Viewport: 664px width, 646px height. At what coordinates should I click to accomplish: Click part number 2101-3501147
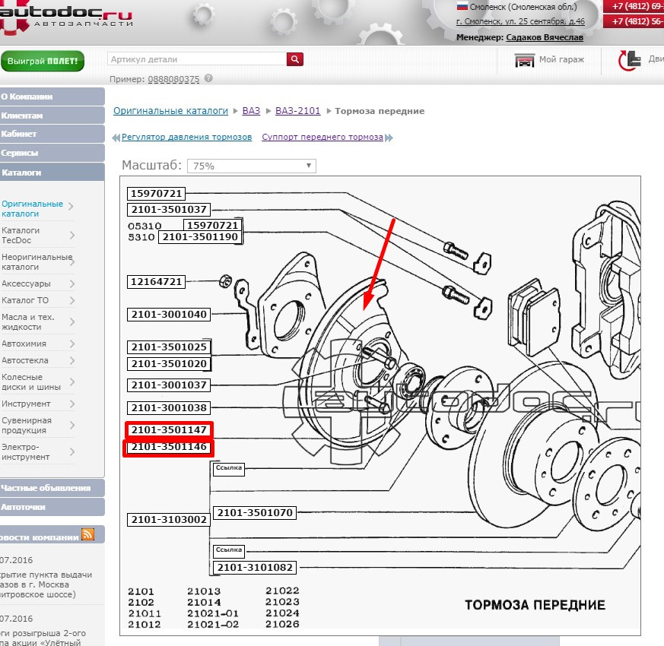click(169, 430)
